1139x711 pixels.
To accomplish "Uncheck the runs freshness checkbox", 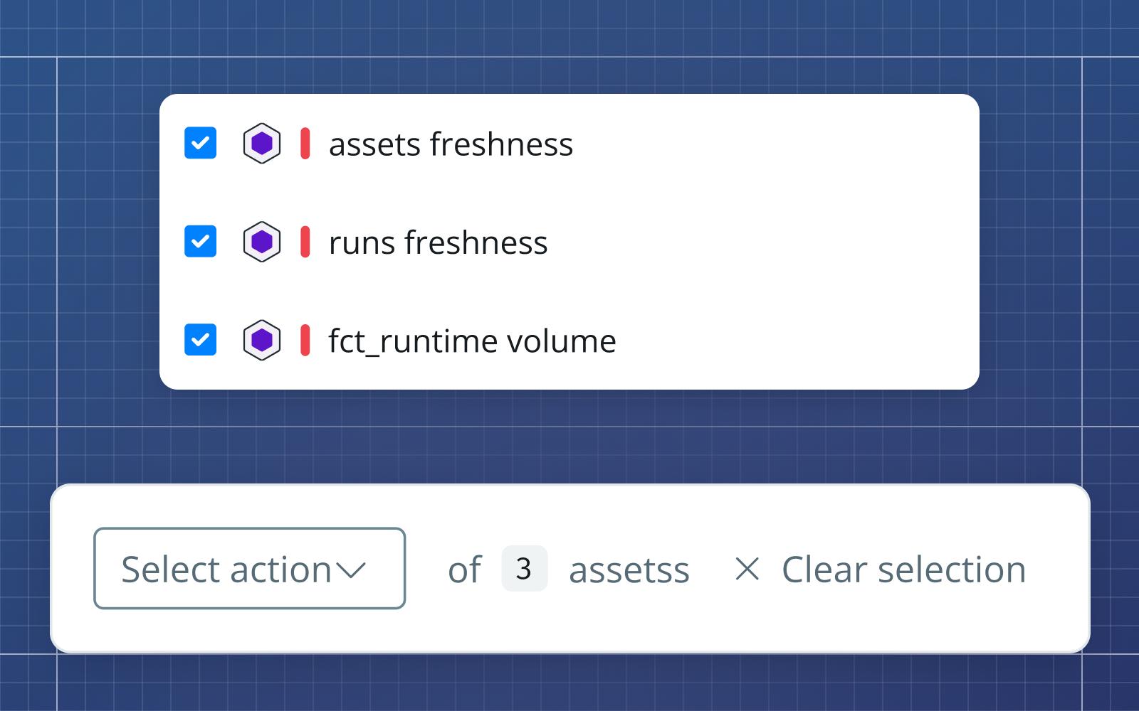I will (200, 242).
